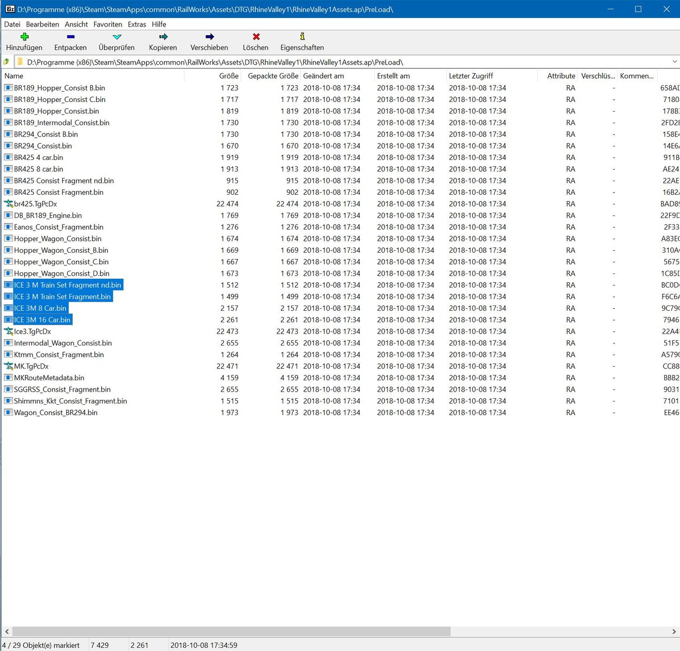This screenshot has height=651, width=680.
Task: Open the Extras menu
Action: pyautogui.click(x=137, y=24)
